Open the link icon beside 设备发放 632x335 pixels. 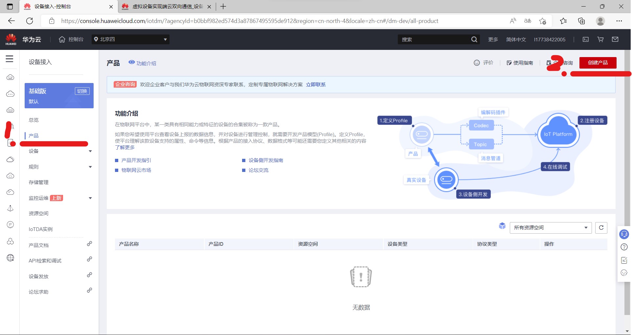tap(89, 275)
